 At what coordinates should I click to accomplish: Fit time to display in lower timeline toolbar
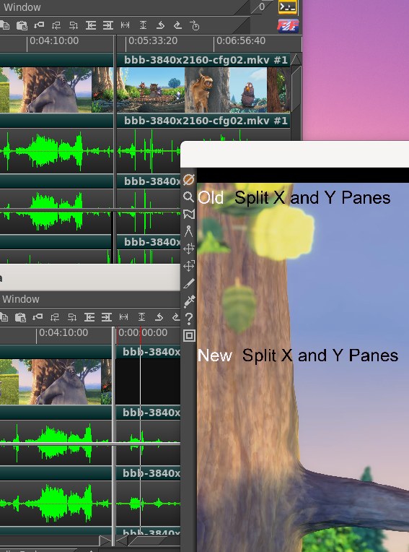(x=123, y=317)
